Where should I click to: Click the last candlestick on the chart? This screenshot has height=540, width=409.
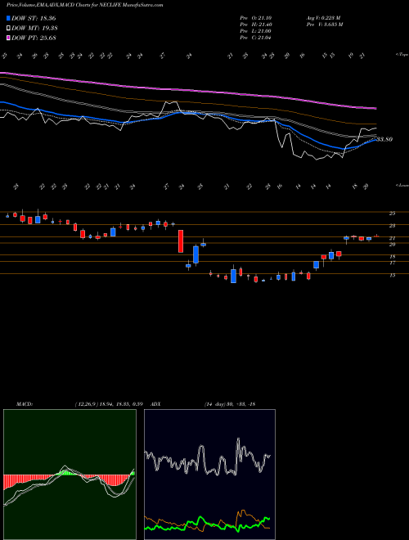coord(376,236)
